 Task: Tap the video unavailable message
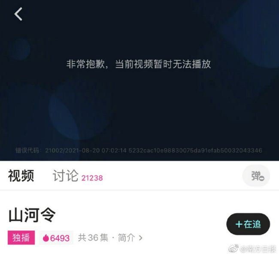(139, 64)
